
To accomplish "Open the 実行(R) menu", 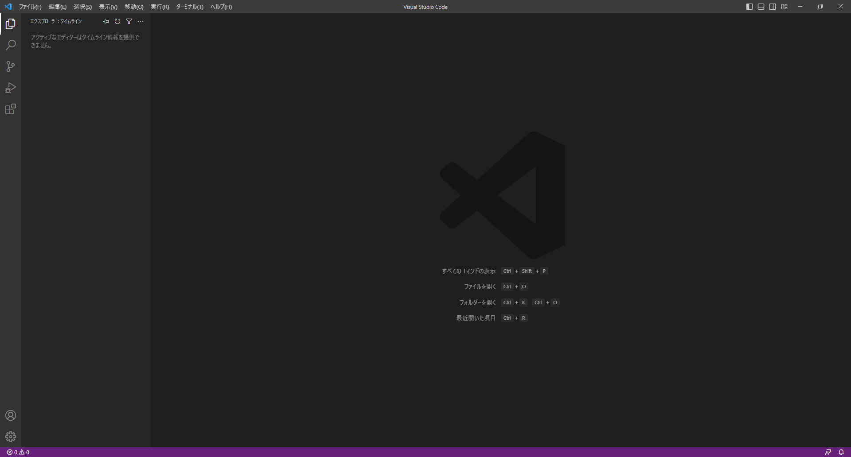I will pos(160,7).
